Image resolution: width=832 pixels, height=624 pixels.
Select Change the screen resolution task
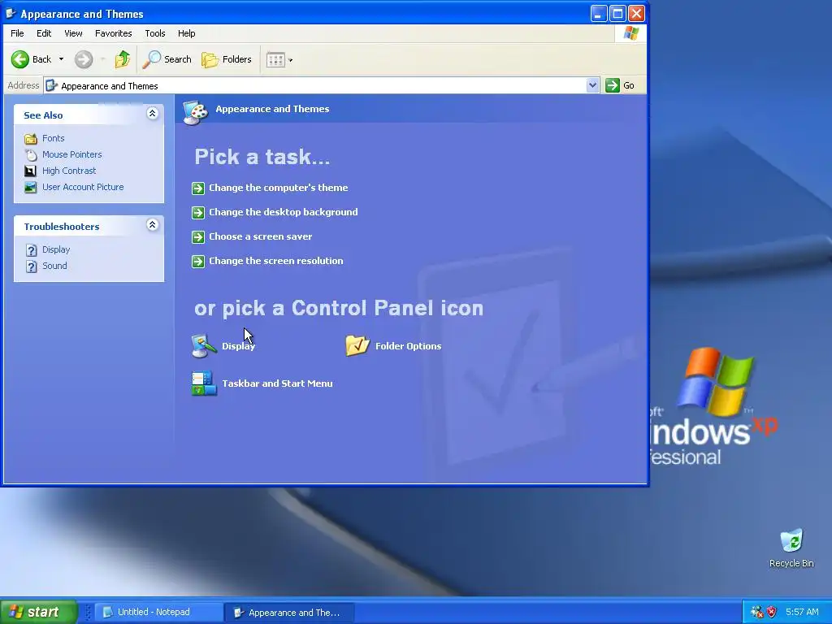(276, 261)
